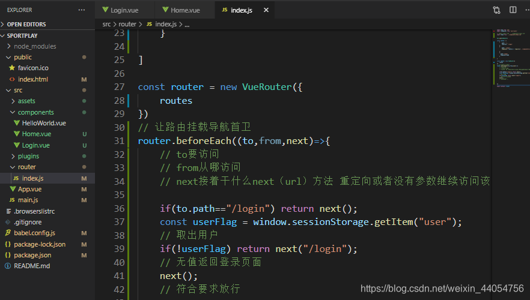Click the index.js breadcrumb segment
Viewport: 530px width, 300px height.
tap(166, 24)
